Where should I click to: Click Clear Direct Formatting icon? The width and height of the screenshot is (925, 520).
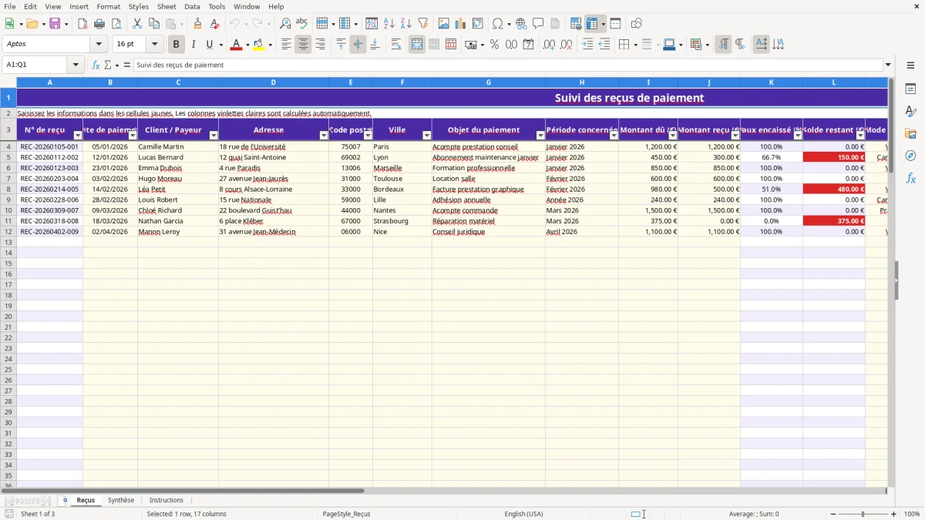pyautogui.click(x=215, y=24)
